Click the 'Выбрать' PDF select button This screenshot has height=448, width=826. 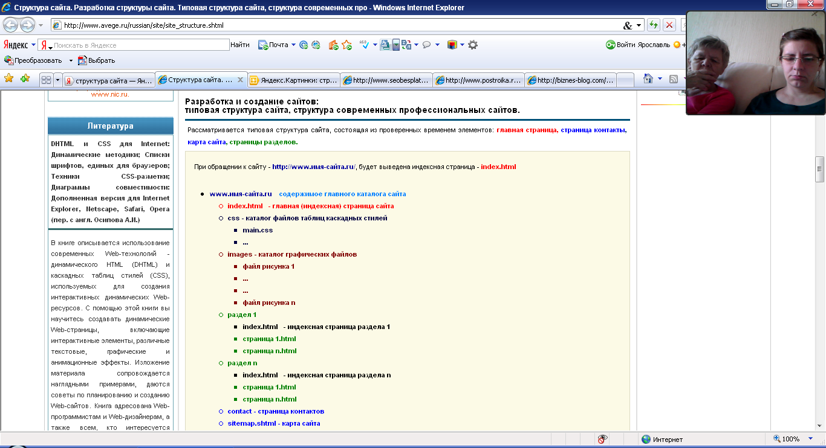pyautogui.click(x=96, y=60)
